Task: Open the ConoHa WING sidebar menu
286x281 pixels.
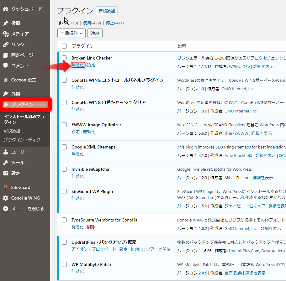Action: click(x=25, y=198)
